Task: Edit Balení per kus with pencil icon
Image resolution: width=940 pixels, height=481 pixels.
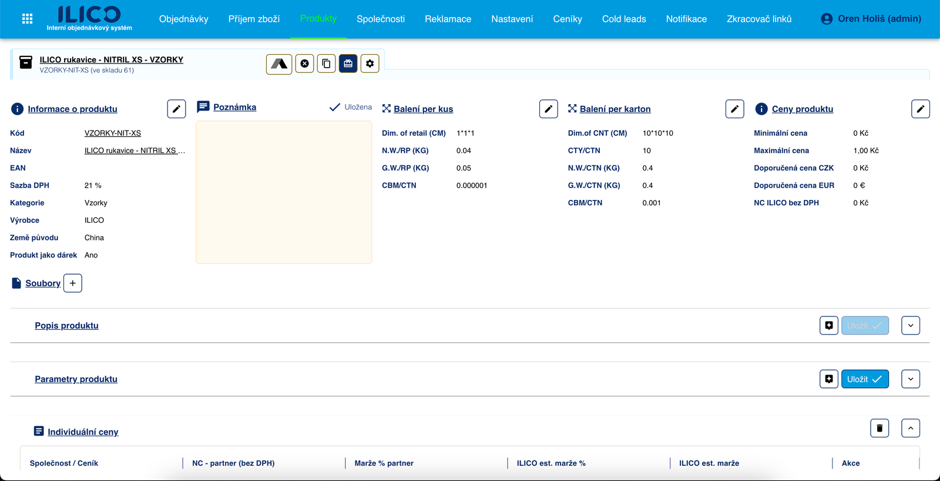Action: coord(548,109)
